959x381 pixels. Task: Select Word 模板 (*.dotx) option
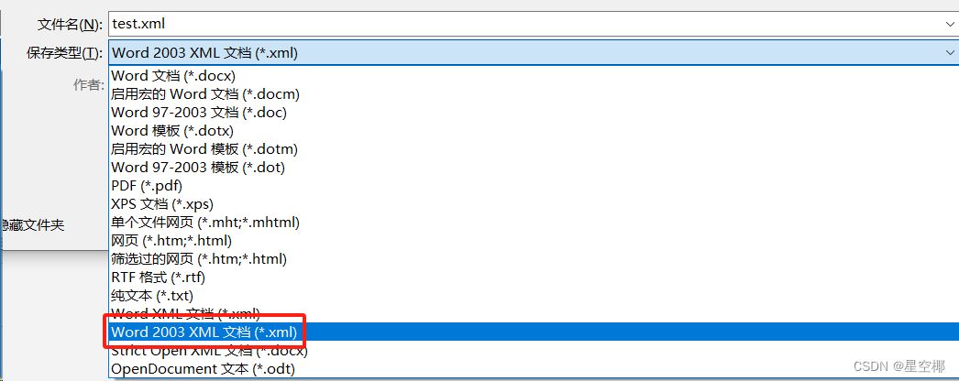(534, 131)
